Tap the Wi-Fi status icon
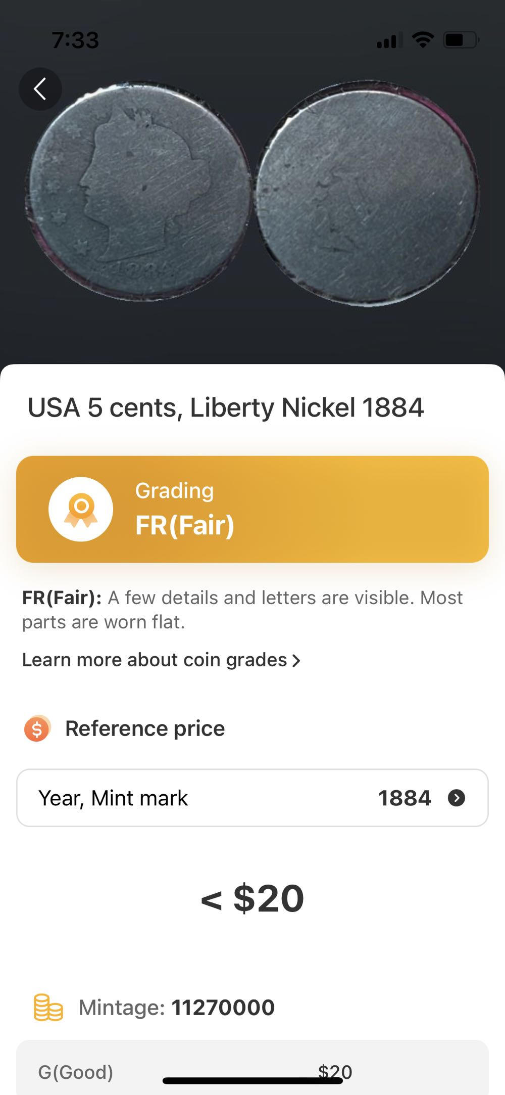 tap(423, 39)
